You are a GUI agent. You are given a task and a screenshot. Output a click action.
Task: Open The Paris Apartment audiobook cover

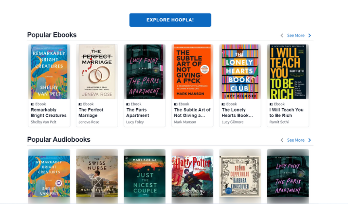[x=288, y=176]
